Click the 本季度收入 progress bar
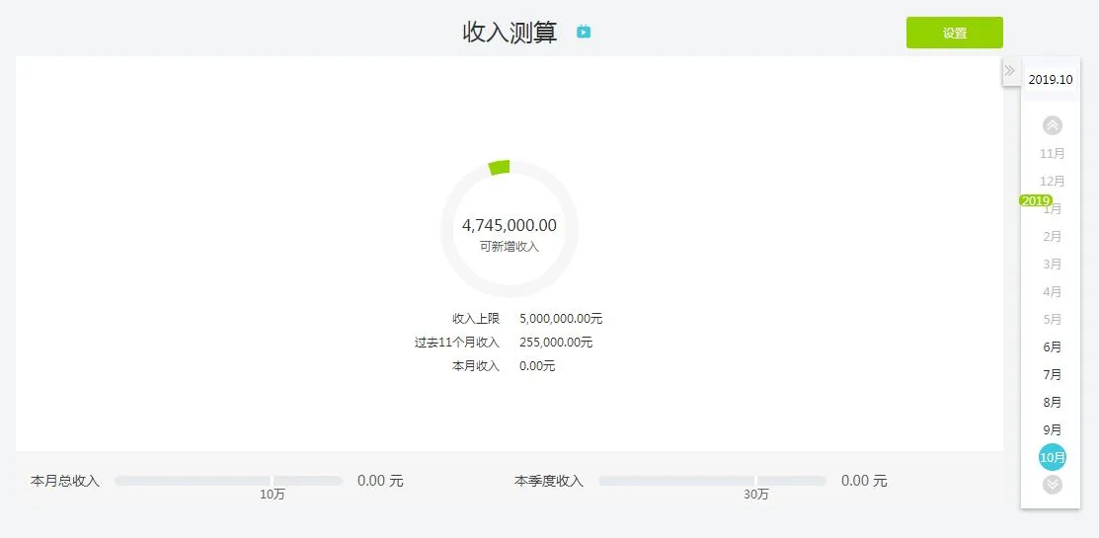The height and width of the screenshot is (538, 1099). point(712,481)
